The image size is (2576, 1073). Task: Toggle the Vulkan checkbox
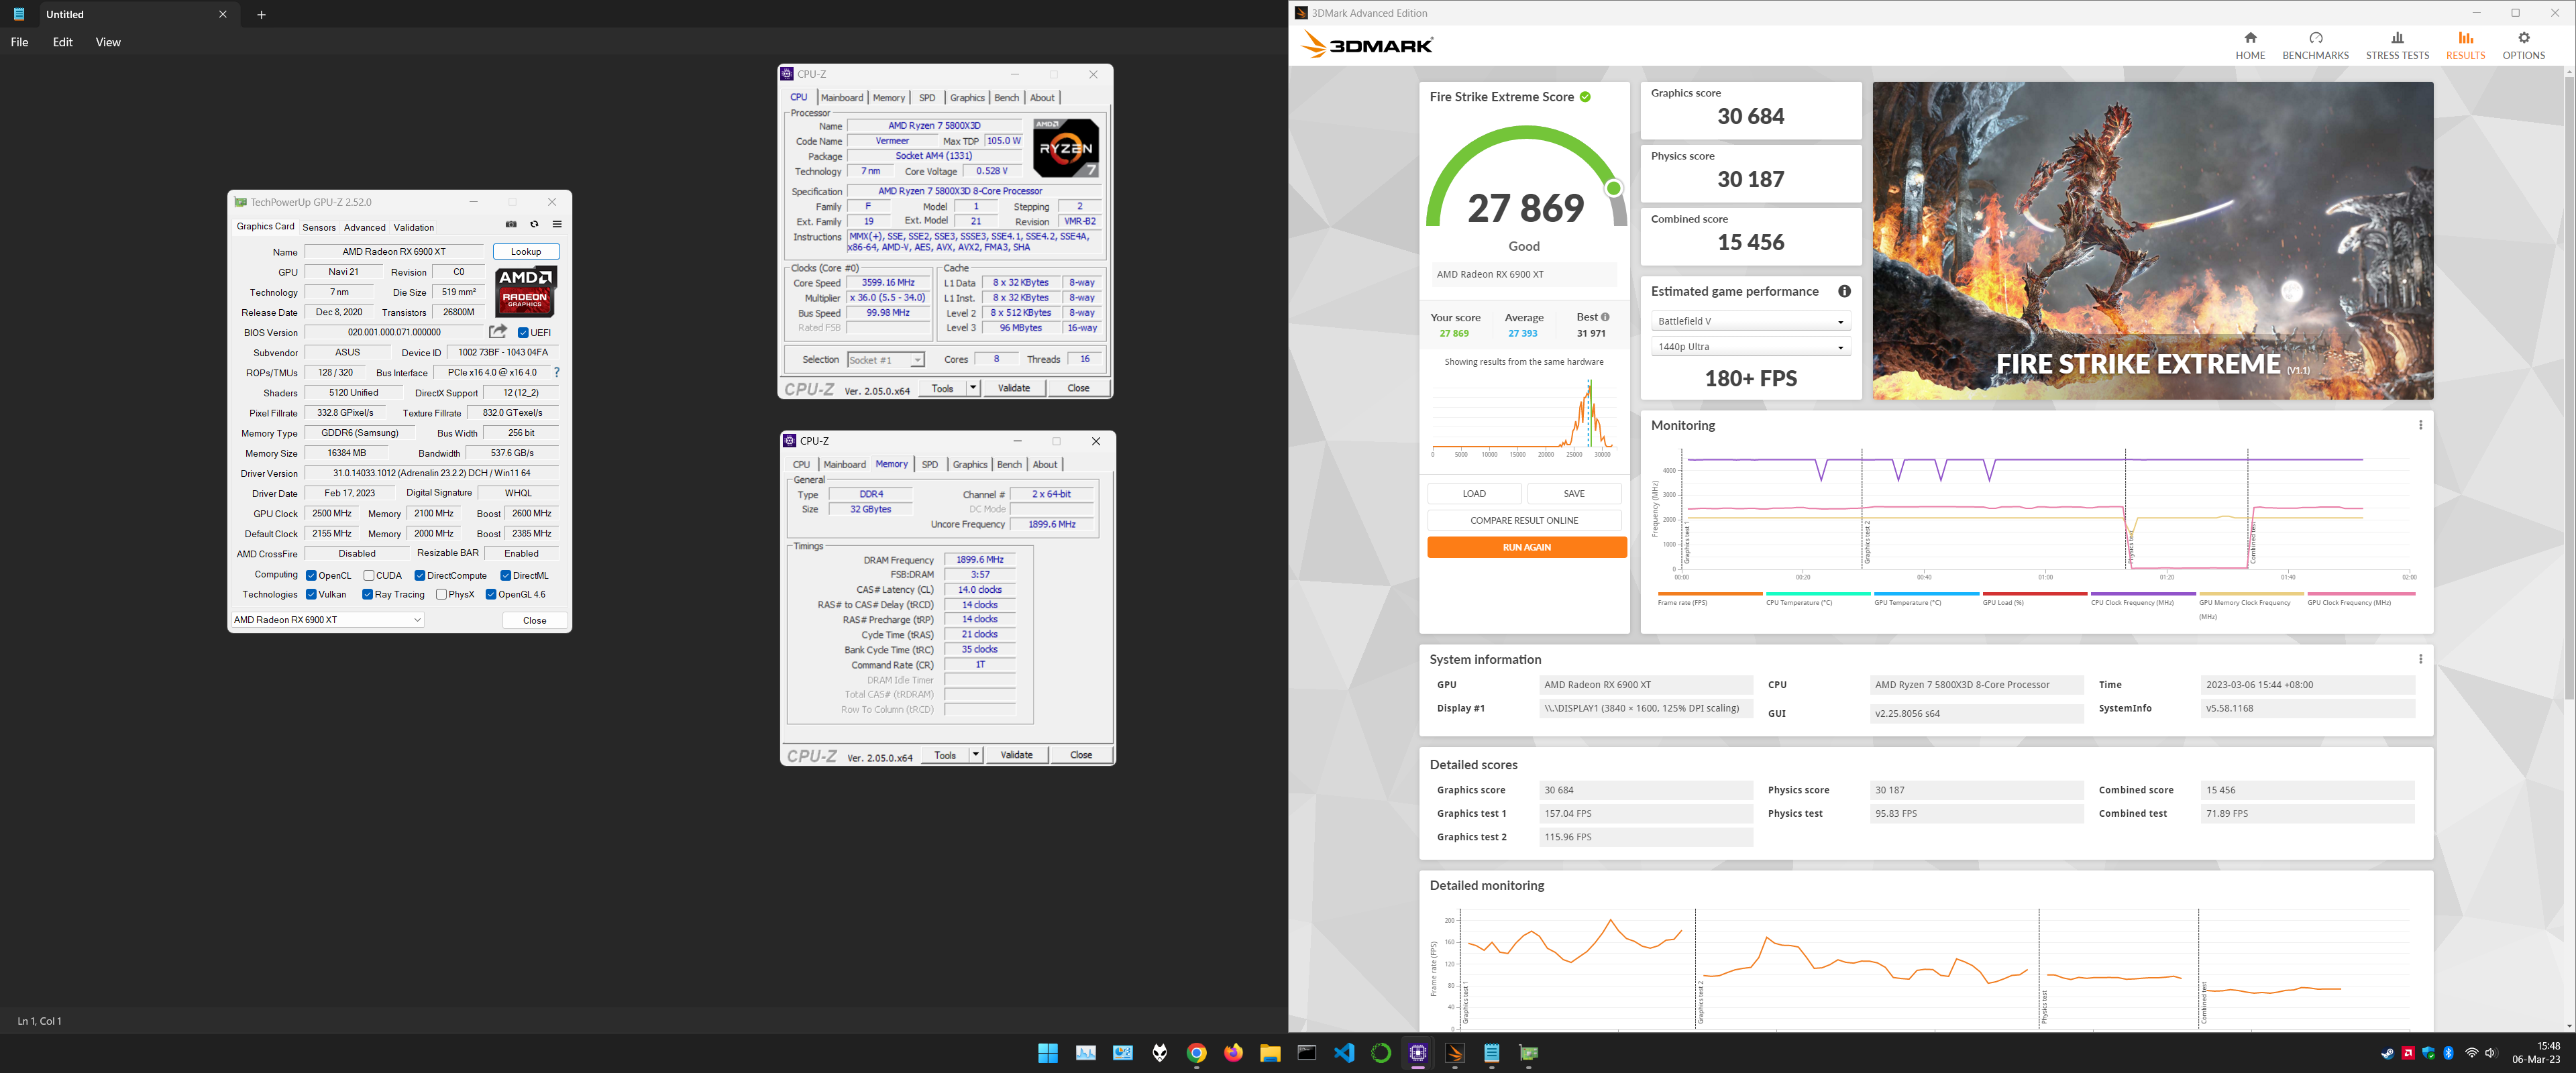[x=311, y=594]
